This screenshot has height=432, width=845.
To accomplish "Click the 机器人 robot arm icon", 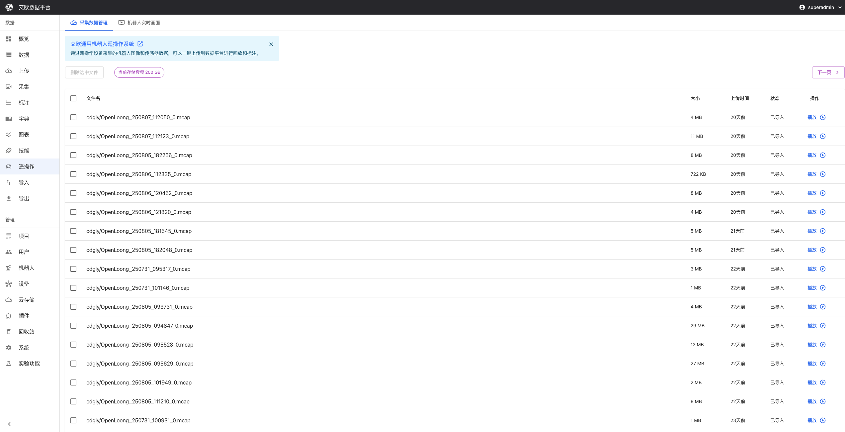I will (9, 268).
